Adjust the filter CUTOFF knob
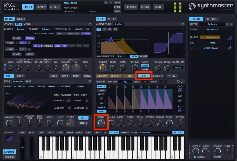Screen dimensions: 237x161 103,68
